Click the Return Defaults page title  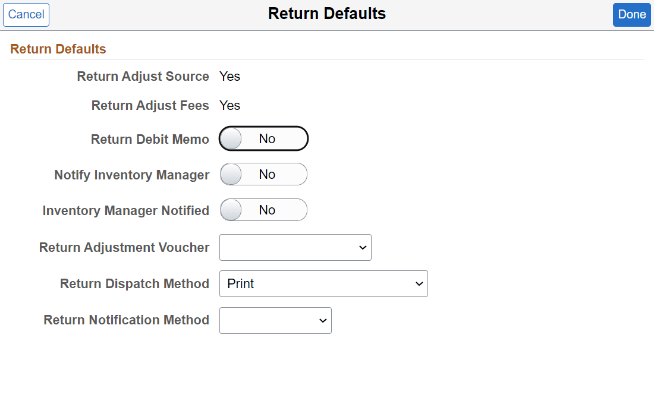pyautogui.click(x=326, y=13)
